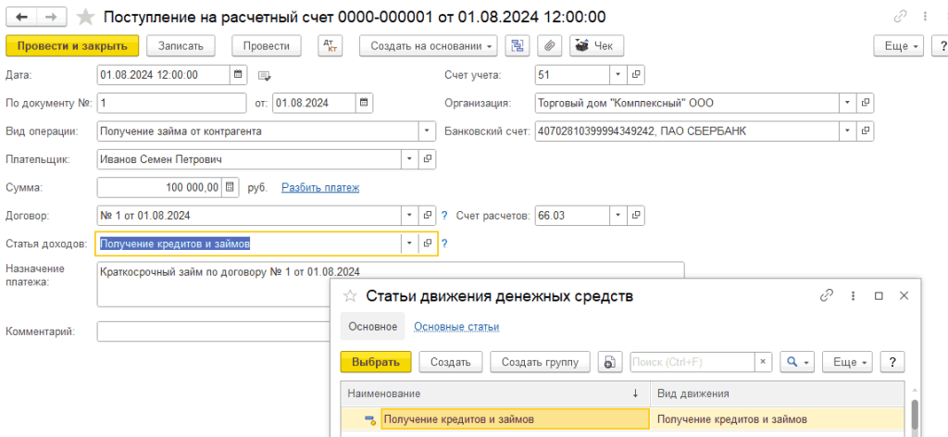Open document structure (related documents) icon
948x437 pixels.
(518, 45)
